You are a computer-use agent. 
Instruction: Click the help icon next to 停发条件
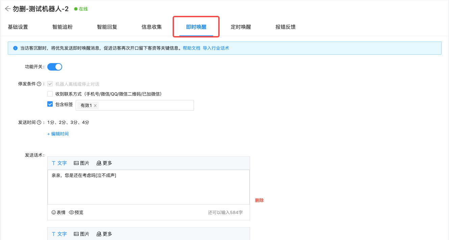tap(39, 84)
